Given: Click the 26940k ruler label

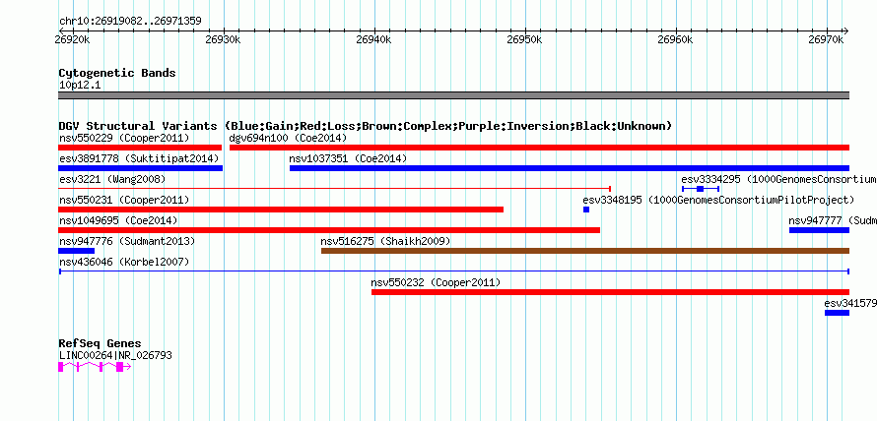Looking at the screenshot, I should click(x=373, y=39).
